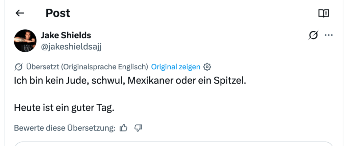Click the Grok icon beside the post menu
This screenshot has width=346, height=146.
313,35
